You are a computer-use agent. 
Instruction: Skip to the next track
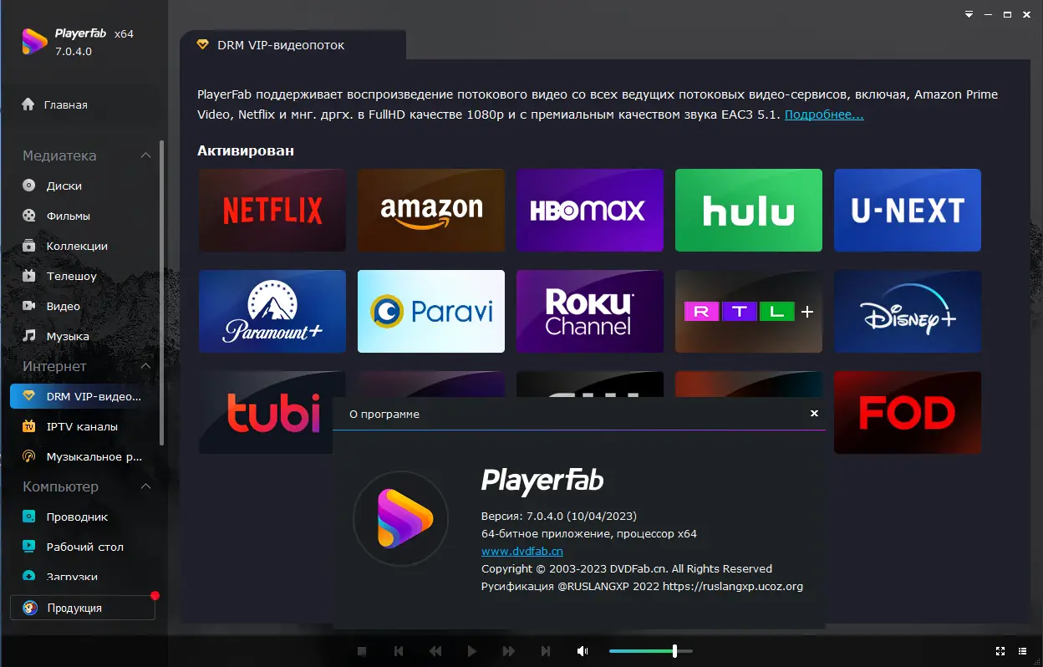(546, 651)
